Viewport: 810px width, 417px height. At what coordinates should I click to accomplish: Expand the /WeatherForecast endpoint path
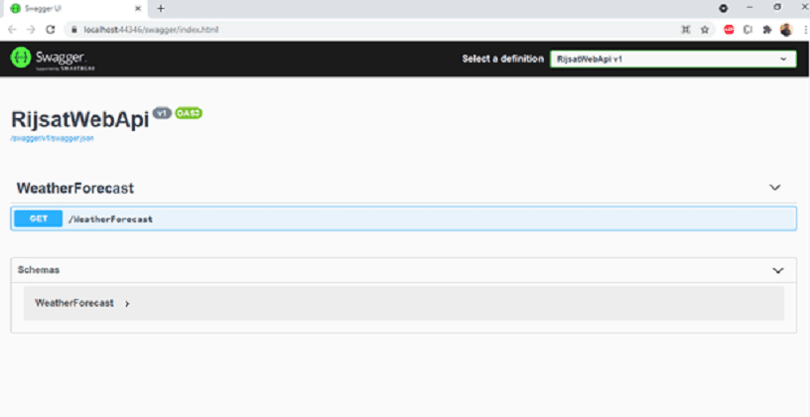coord(110,219)
